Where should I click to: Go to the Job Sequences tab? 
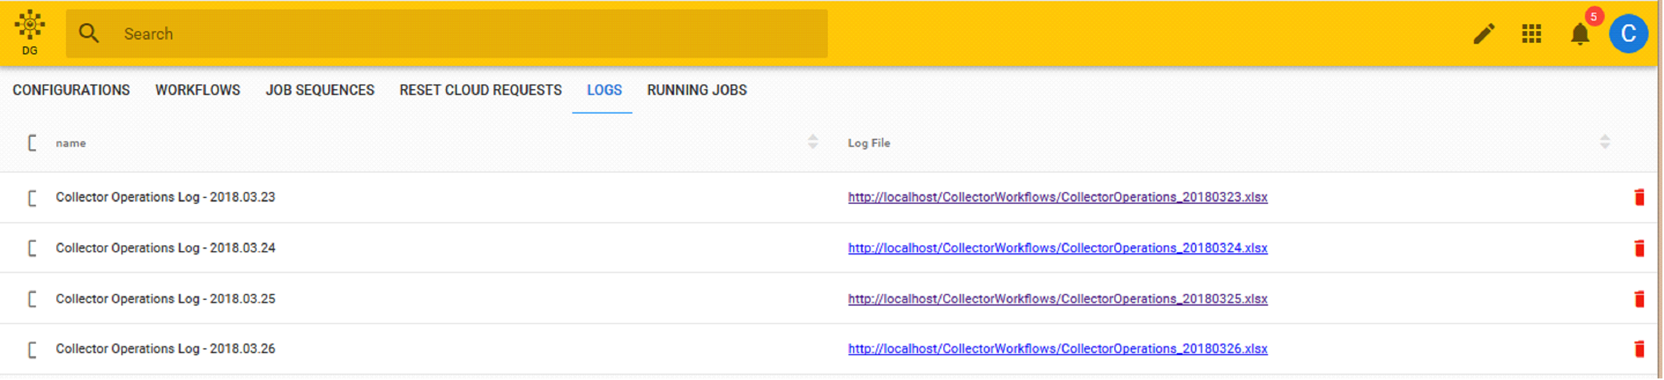tap(320, 90)
